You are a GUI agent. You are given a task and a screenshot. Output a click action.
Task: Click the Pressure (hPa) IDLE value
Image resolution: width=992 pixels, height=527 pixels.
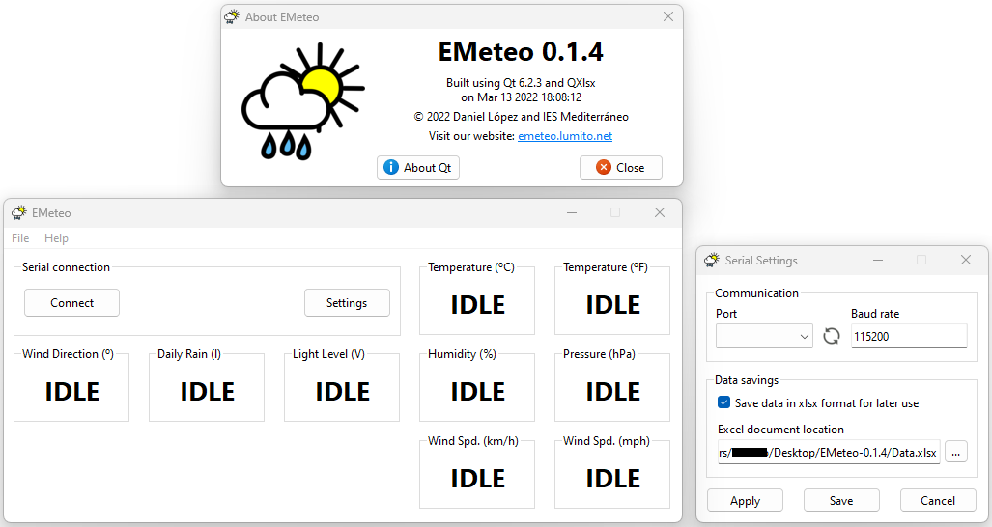[613, 392]
